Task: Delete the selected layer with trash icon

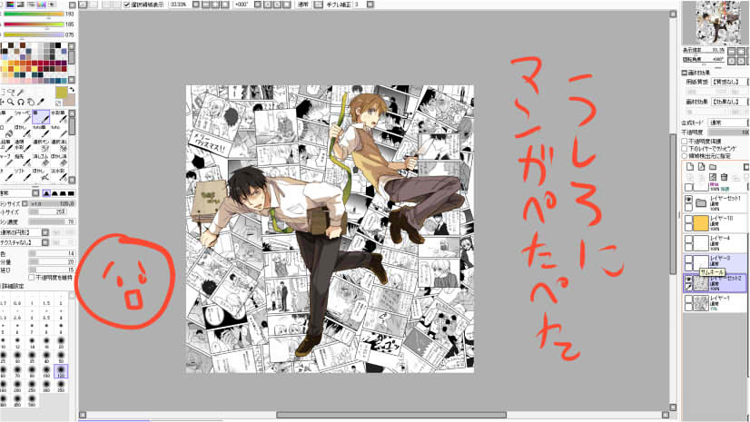Action: tap(725, 177)
